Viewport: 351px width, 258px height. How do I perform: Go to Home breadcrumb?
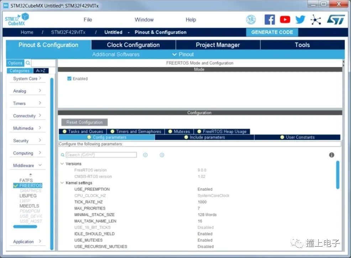[x=27, y=32]
